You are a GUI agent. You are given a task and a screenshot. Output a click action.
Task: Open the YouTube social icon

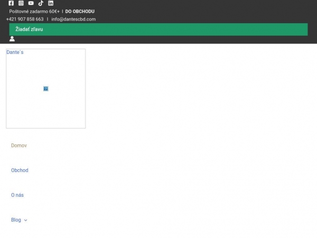[x=31, y=3]
